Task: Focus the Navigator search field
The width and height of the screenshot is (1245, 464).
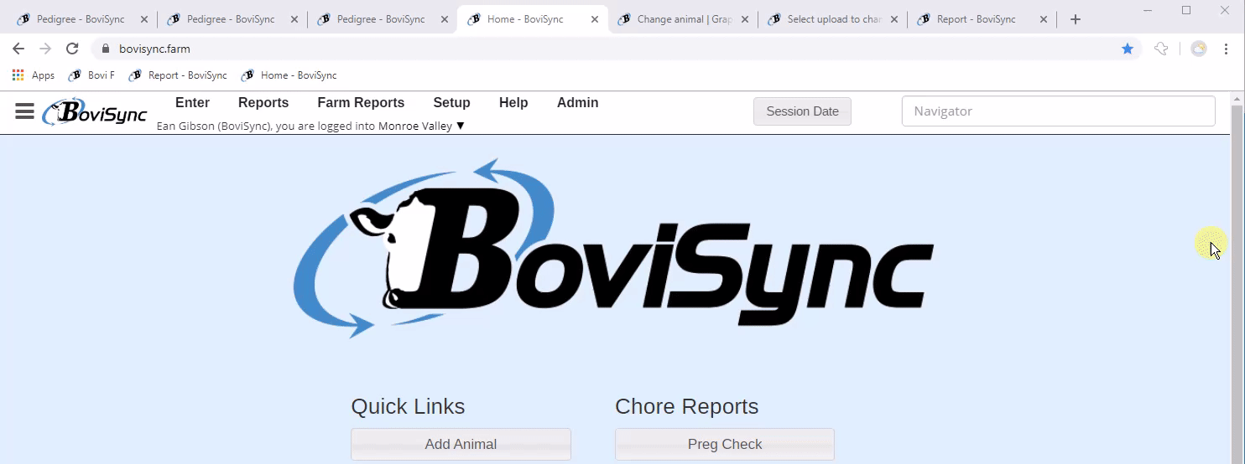Action: [x=1058, y=111]
